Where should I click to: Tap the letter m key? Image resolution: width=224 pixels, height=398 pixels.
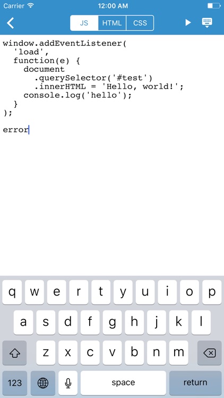click(178, 353)
